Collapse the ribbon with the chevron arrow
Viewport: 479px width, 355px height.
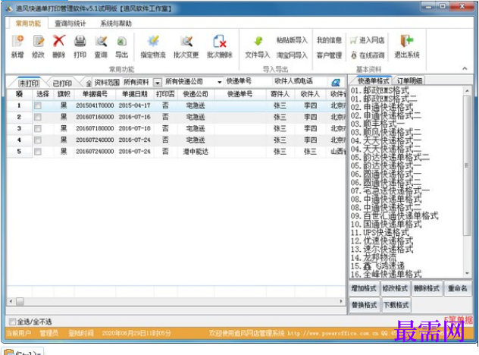(x=465, y=68)
